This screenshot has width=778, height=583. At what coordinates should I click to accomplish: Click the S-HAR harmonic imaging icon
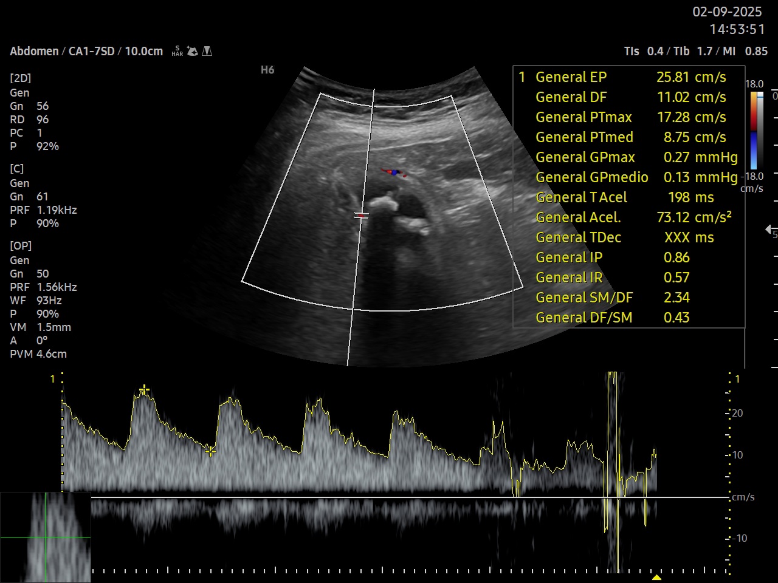tap(177, 51)
